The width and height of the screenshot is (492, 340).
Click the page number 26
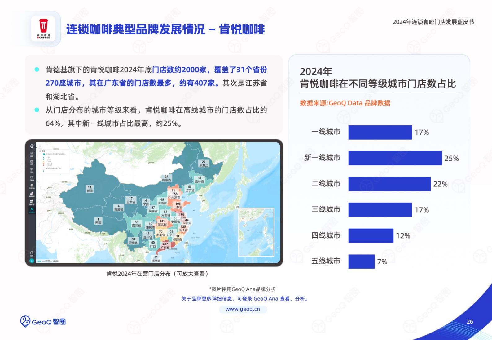[470, 322]
